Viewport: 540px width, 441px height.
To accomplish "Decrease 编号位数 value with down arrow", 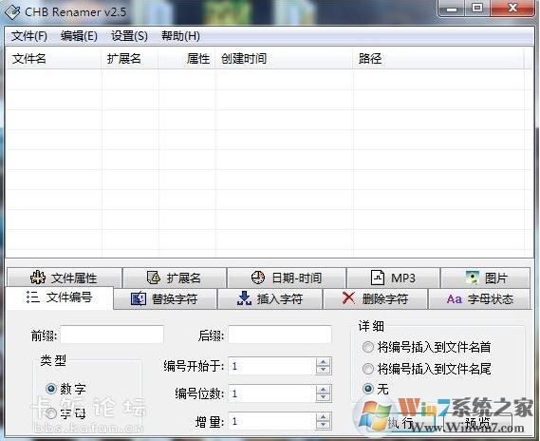I will tap(323, 397).
